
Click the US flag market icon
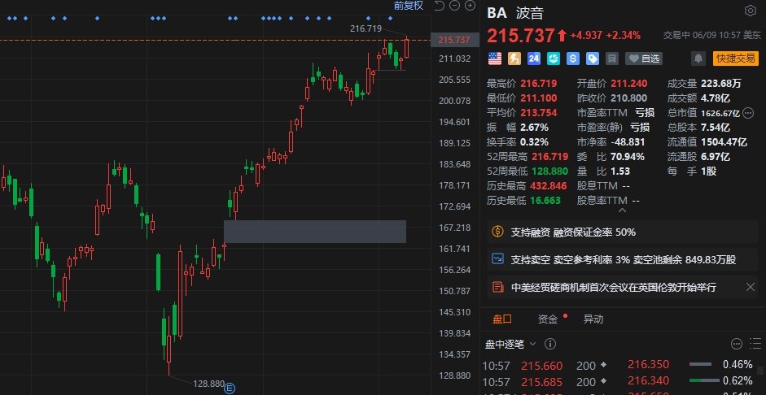[x=495, y=59]
